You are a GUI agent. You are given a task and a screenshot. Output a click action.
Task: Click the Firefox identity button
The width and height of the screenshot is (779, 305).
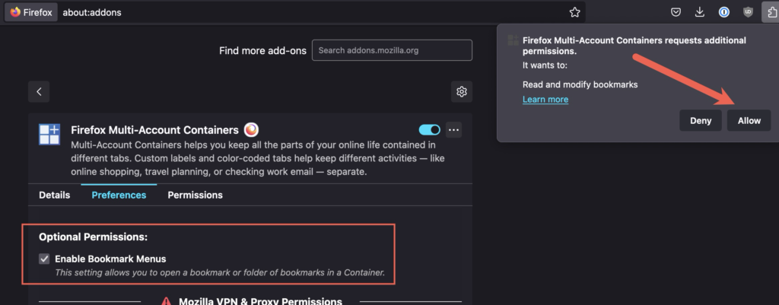pyautogui.click(x=30, y=12)
